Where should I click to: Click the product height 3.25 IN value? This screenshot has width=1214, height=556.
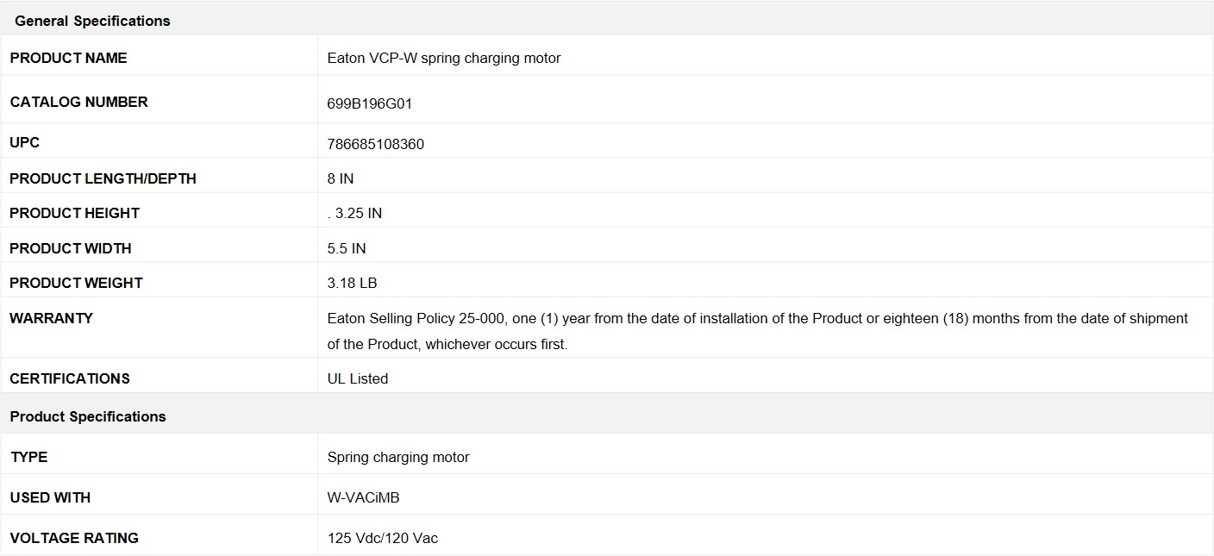tap(355, 213)
